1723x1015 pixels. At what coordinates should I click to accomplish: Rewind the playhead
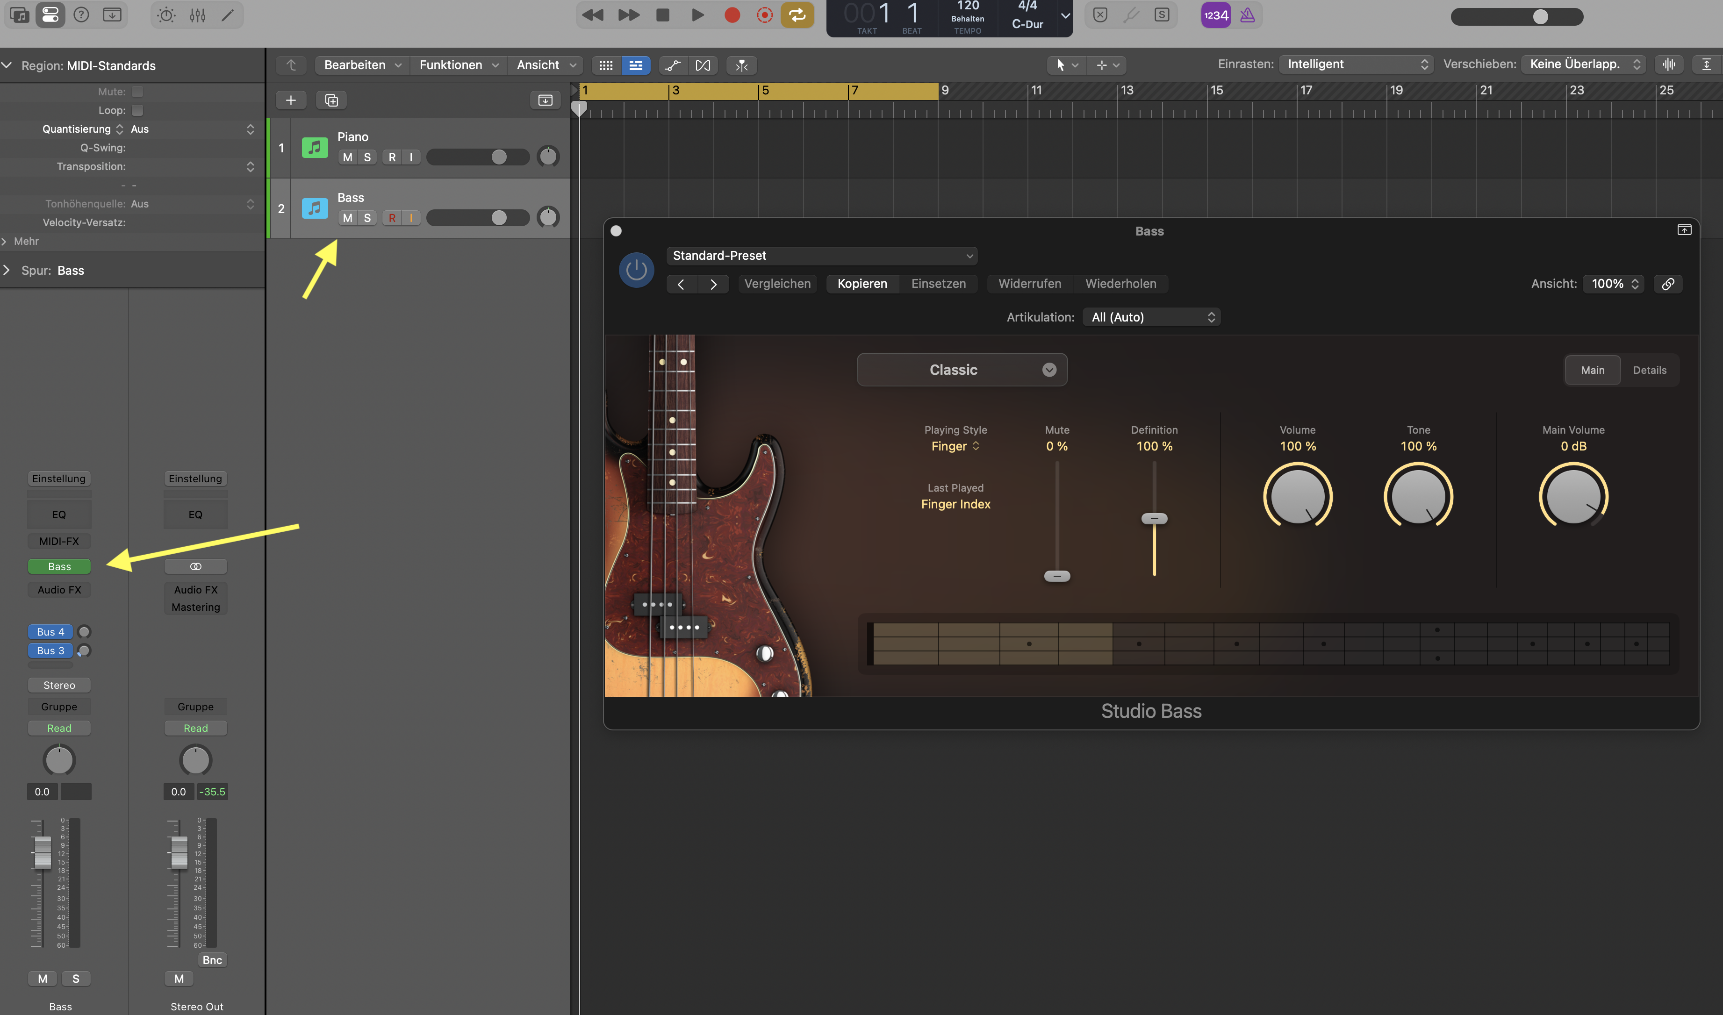(593, 15)
